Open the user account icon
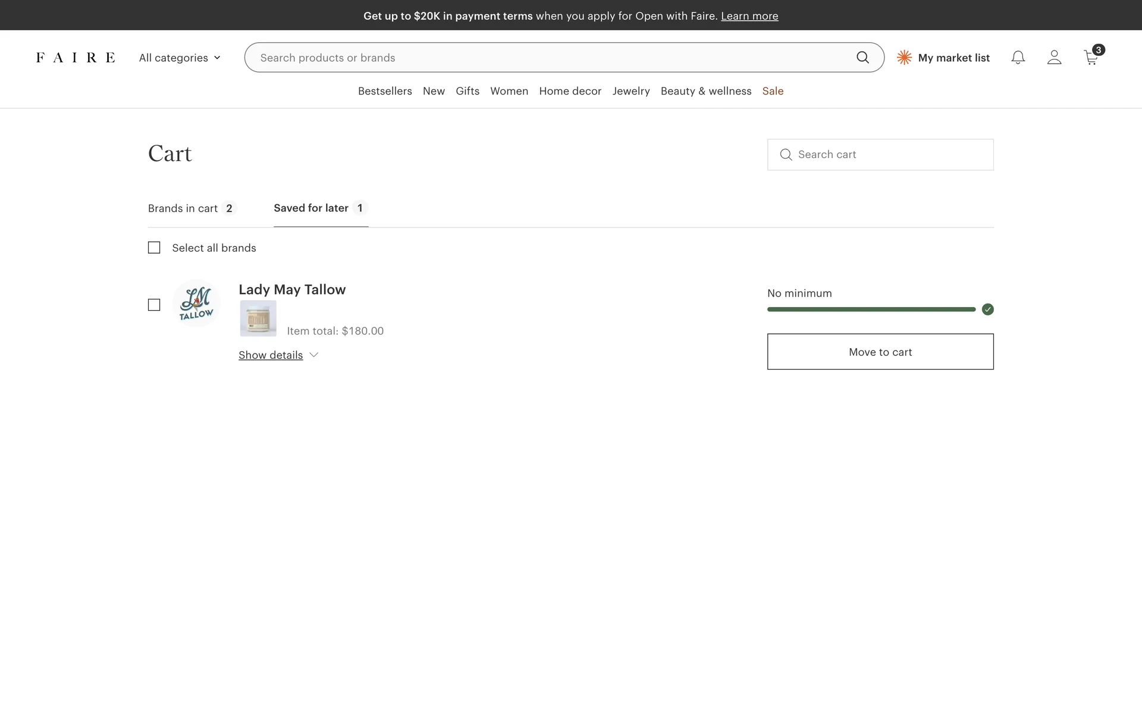1142x713 pixels. (1054, 58)
